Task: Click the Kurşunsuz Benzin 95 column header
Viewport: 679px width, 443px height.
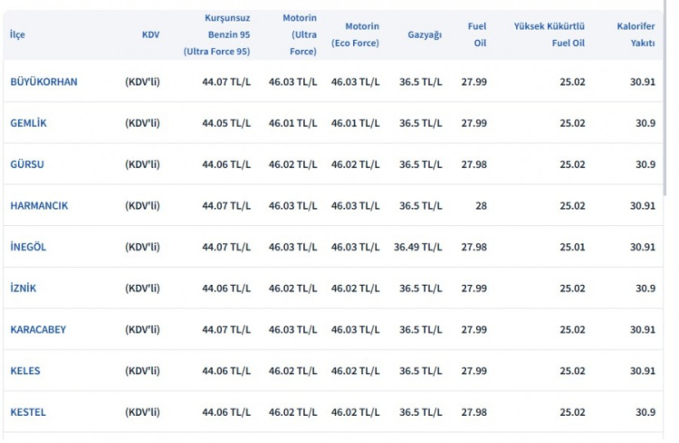Action: [x=217, y=34]
